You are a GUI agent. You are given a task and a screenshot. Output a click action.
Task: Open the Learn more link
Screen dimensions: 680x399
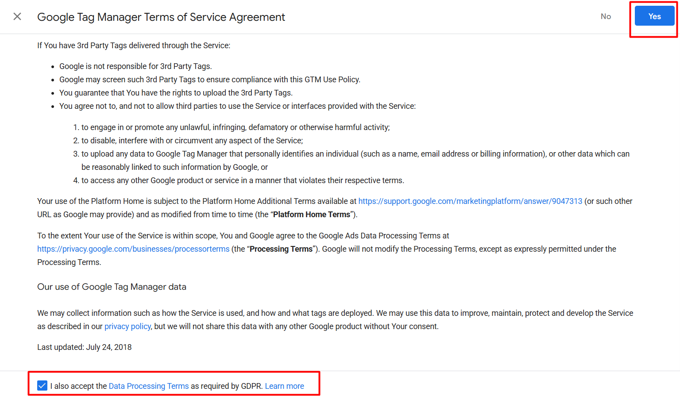click(284, 386)
